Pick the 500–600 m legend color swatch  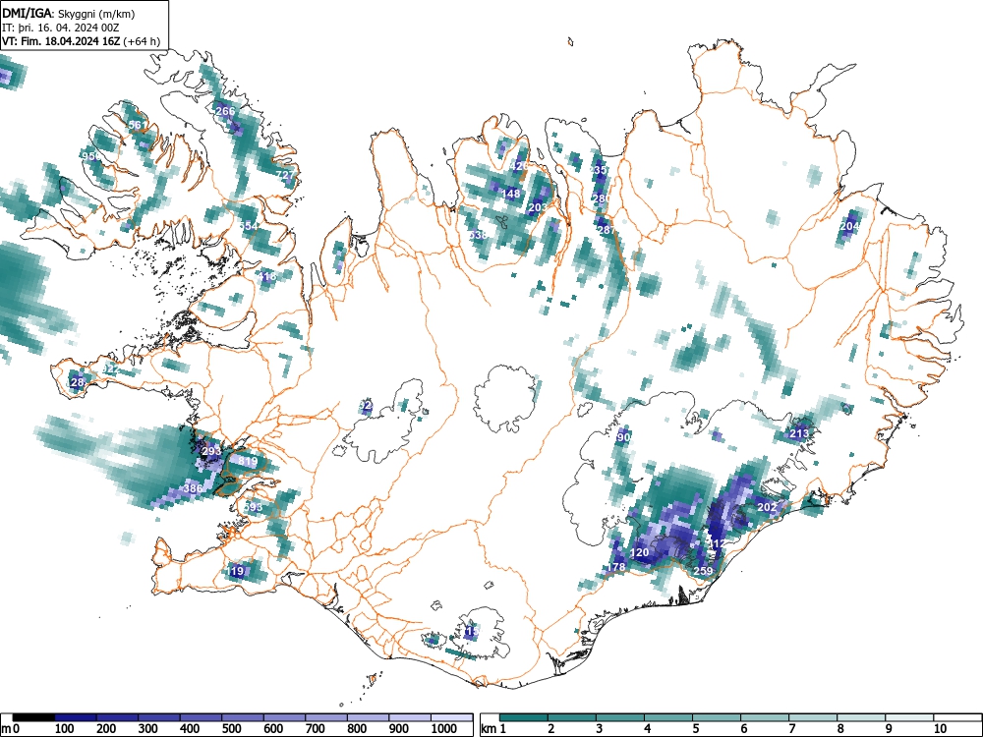coord(243,717)
